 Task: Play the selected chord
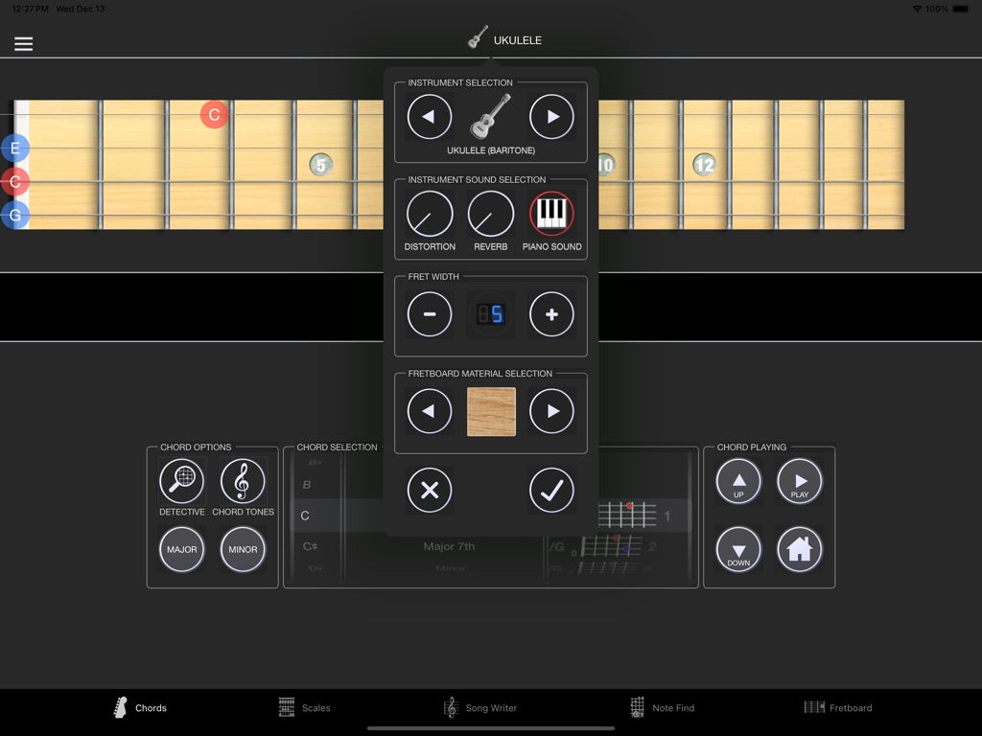point(800,481)
